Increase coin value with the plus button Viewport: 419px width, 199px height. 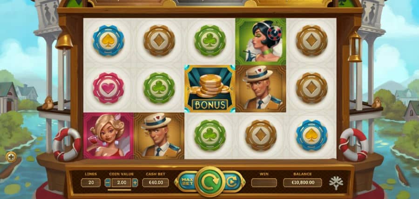(135, 183)
